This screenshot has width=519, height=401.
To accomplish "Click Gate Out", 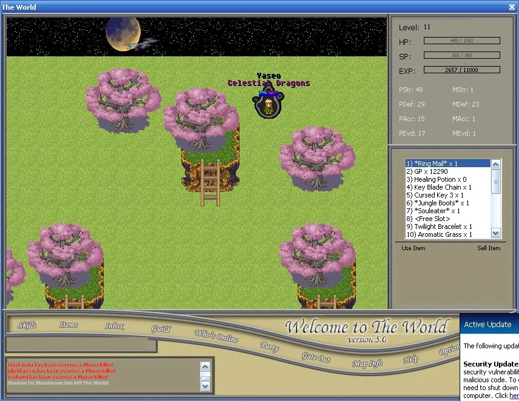I will coord(316,357).
